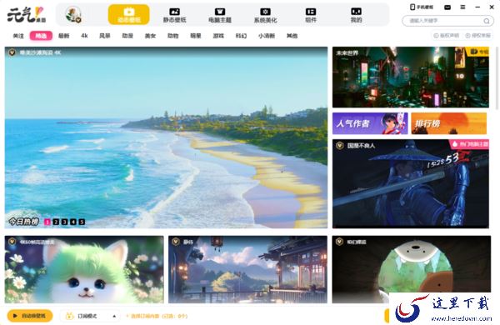Click the 自动换壁纸 auto-change button
Screen dimensions: 500x325
[30, 316]
